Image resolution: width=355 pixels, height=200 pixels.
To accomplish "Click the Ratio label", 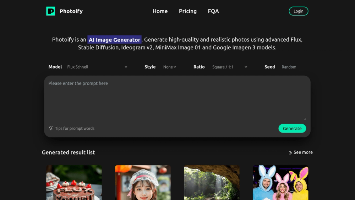I will pos(199,67).
